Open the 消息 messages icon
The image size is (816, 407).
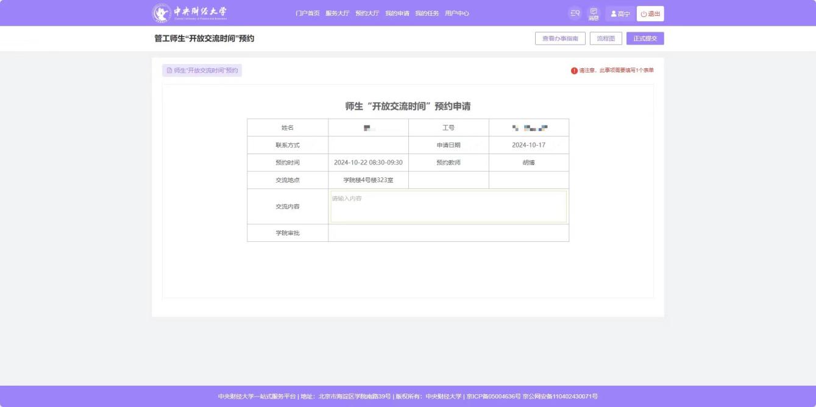point(593,13)
